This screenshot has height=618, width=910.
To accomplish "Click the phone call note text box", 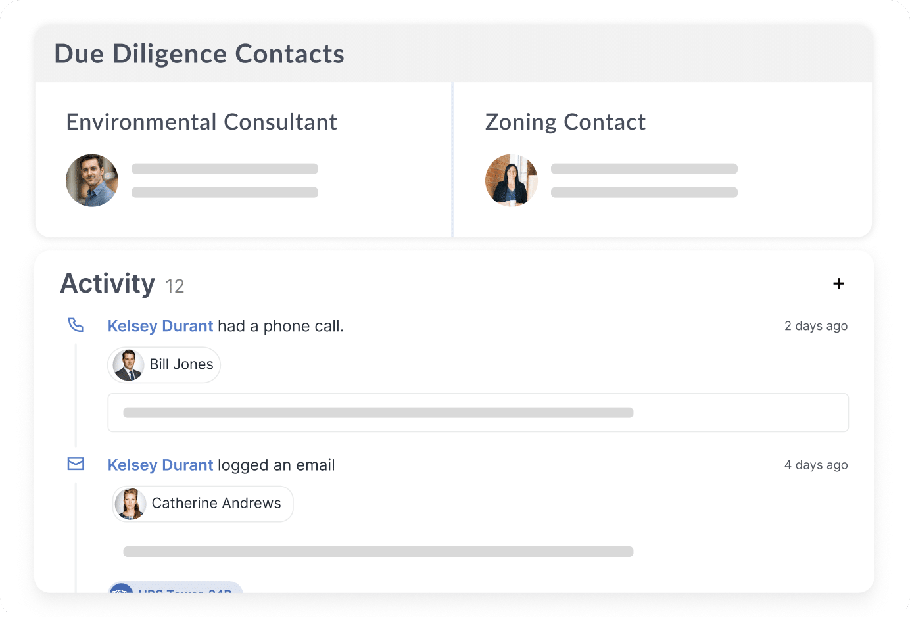I will coord(478,413).
